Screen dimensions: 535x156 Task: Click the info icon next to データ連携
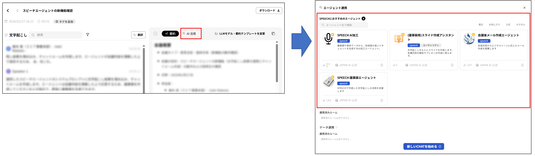click(x=336, y=127)
